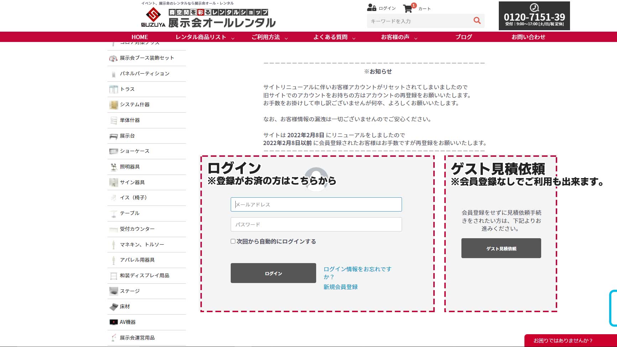Screen dimensions: 617x347
Task: Click ログイン text link in header
Action: point(387,8)
